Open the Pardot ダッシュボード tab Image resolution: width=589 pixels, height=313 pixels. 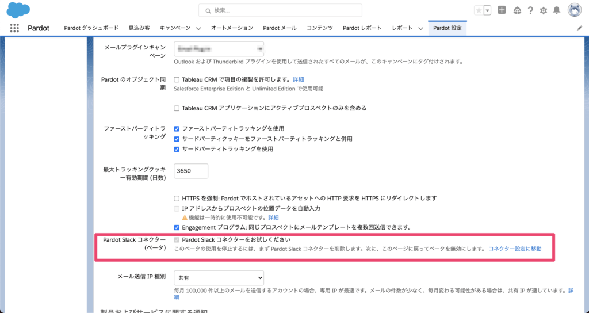click(91, 28)
